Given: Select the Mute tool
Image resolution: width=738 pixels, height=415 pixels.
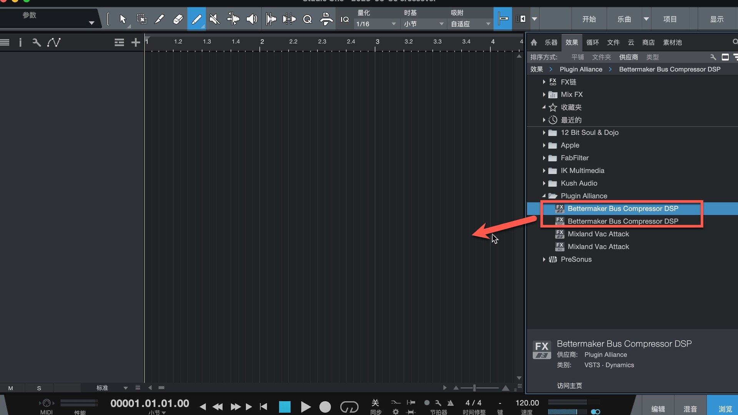Looking at the screenshot, I should coord(214,19).
